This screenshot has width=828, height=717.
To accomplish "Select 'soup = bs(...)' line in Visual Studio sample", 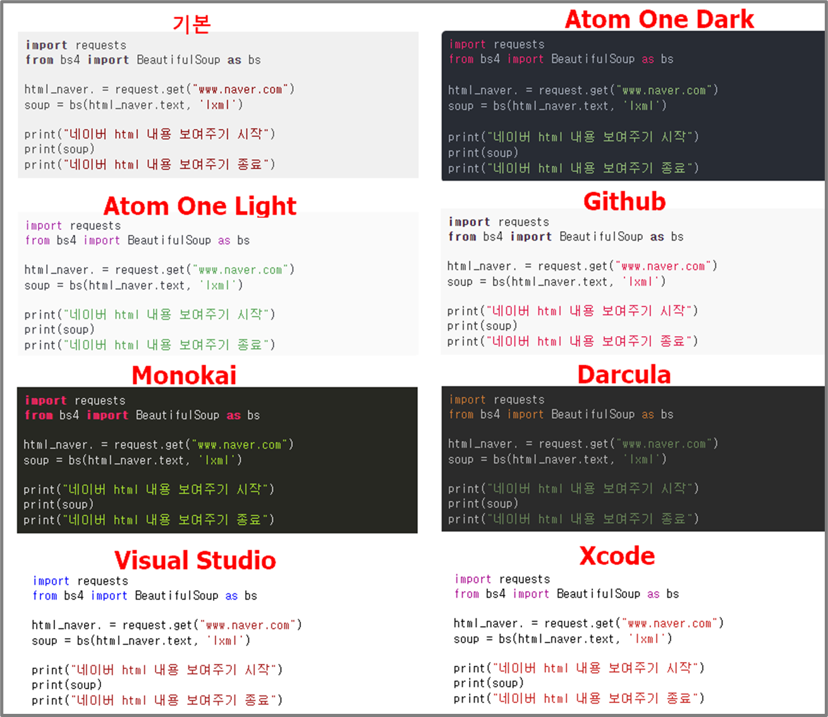I will pos(141,641).
